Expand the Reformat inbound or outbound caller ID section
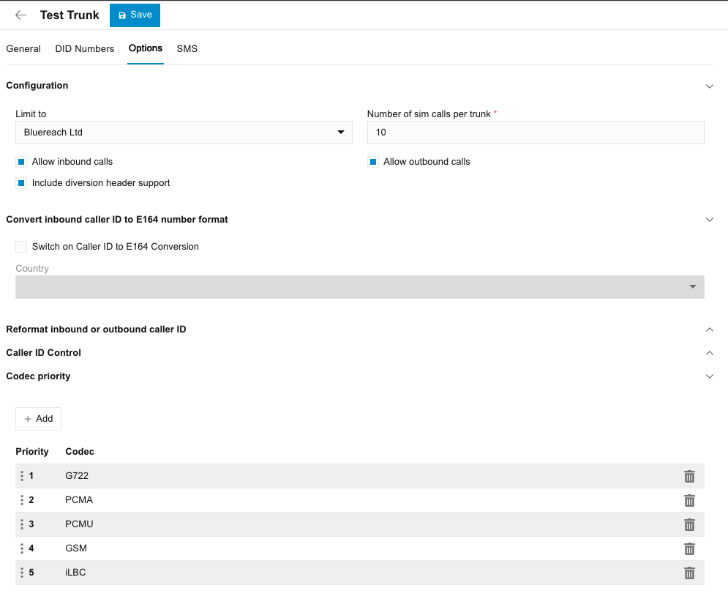This screenshot has height=599, width=728. [708, 330]
